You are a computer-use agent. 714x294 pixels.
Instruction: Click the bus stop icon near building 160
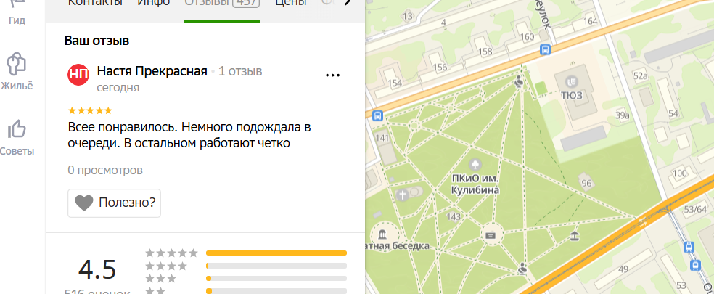[545, 49]
